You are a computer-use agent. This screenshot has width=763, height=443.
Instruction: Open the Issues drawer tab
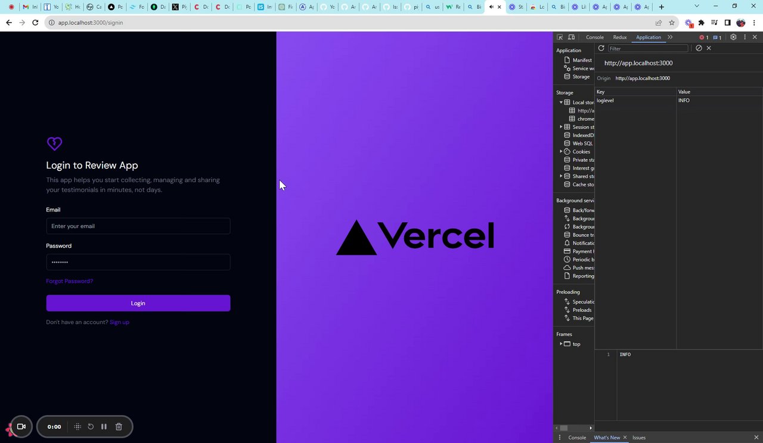coord(639,438)
